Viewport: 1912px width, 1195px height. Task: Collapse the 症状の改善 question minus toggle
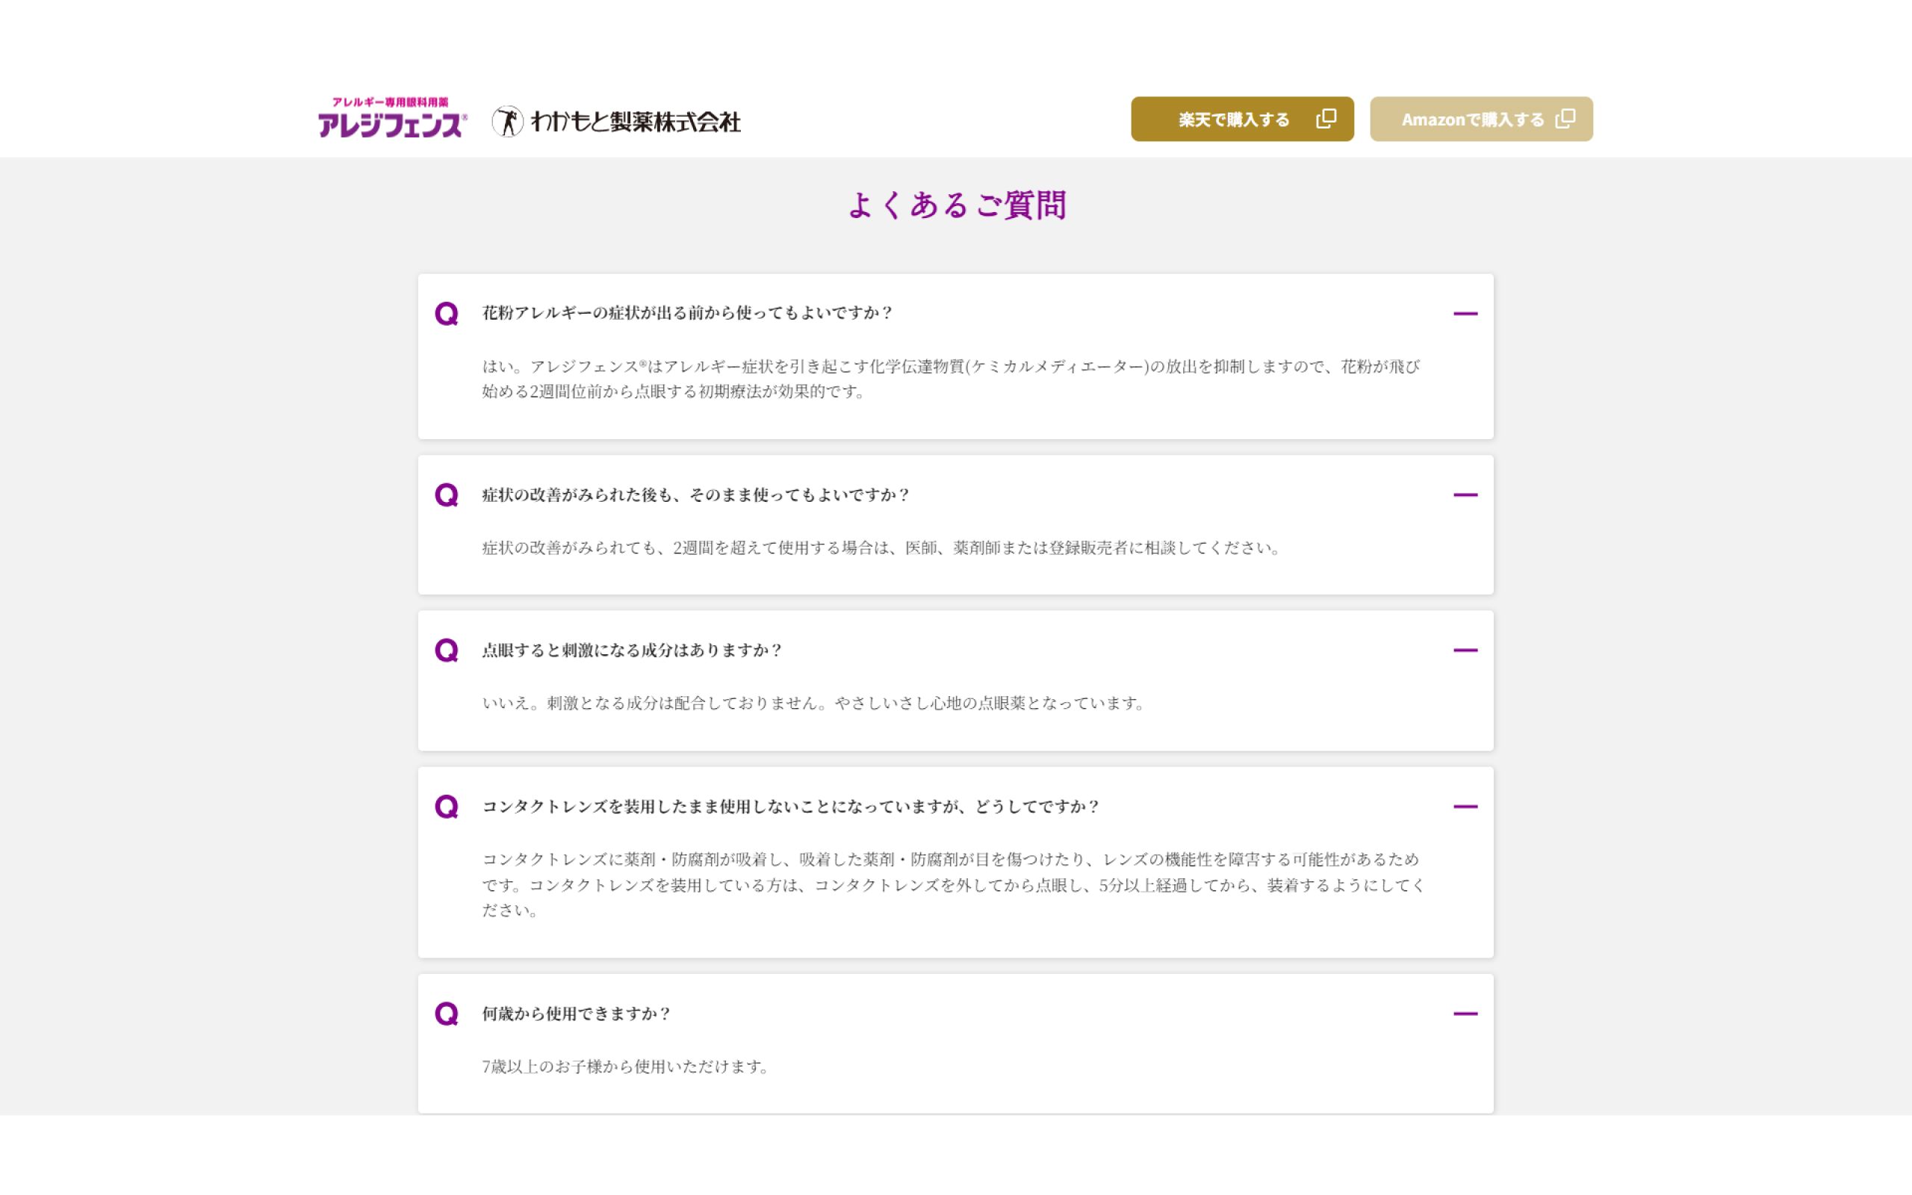[1465, 494]
